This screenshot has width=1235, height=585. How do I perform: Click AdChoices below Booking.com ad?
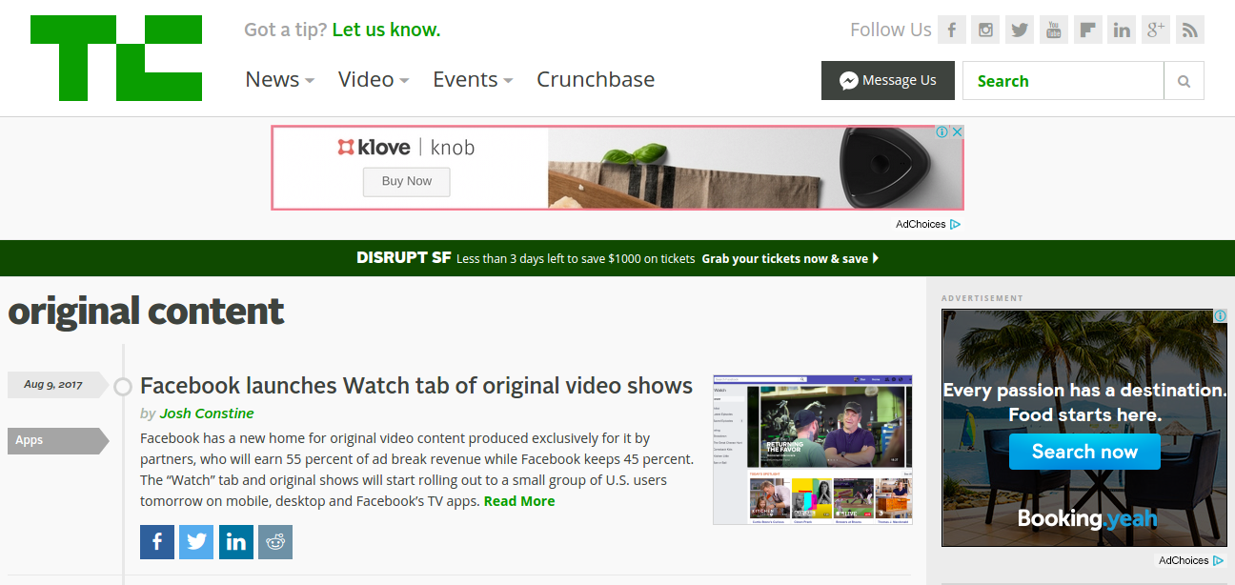point(1191,561)
